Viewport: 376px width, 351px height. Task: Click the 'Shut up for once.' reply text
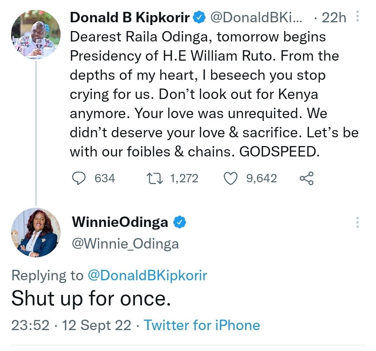coord(91,298)
